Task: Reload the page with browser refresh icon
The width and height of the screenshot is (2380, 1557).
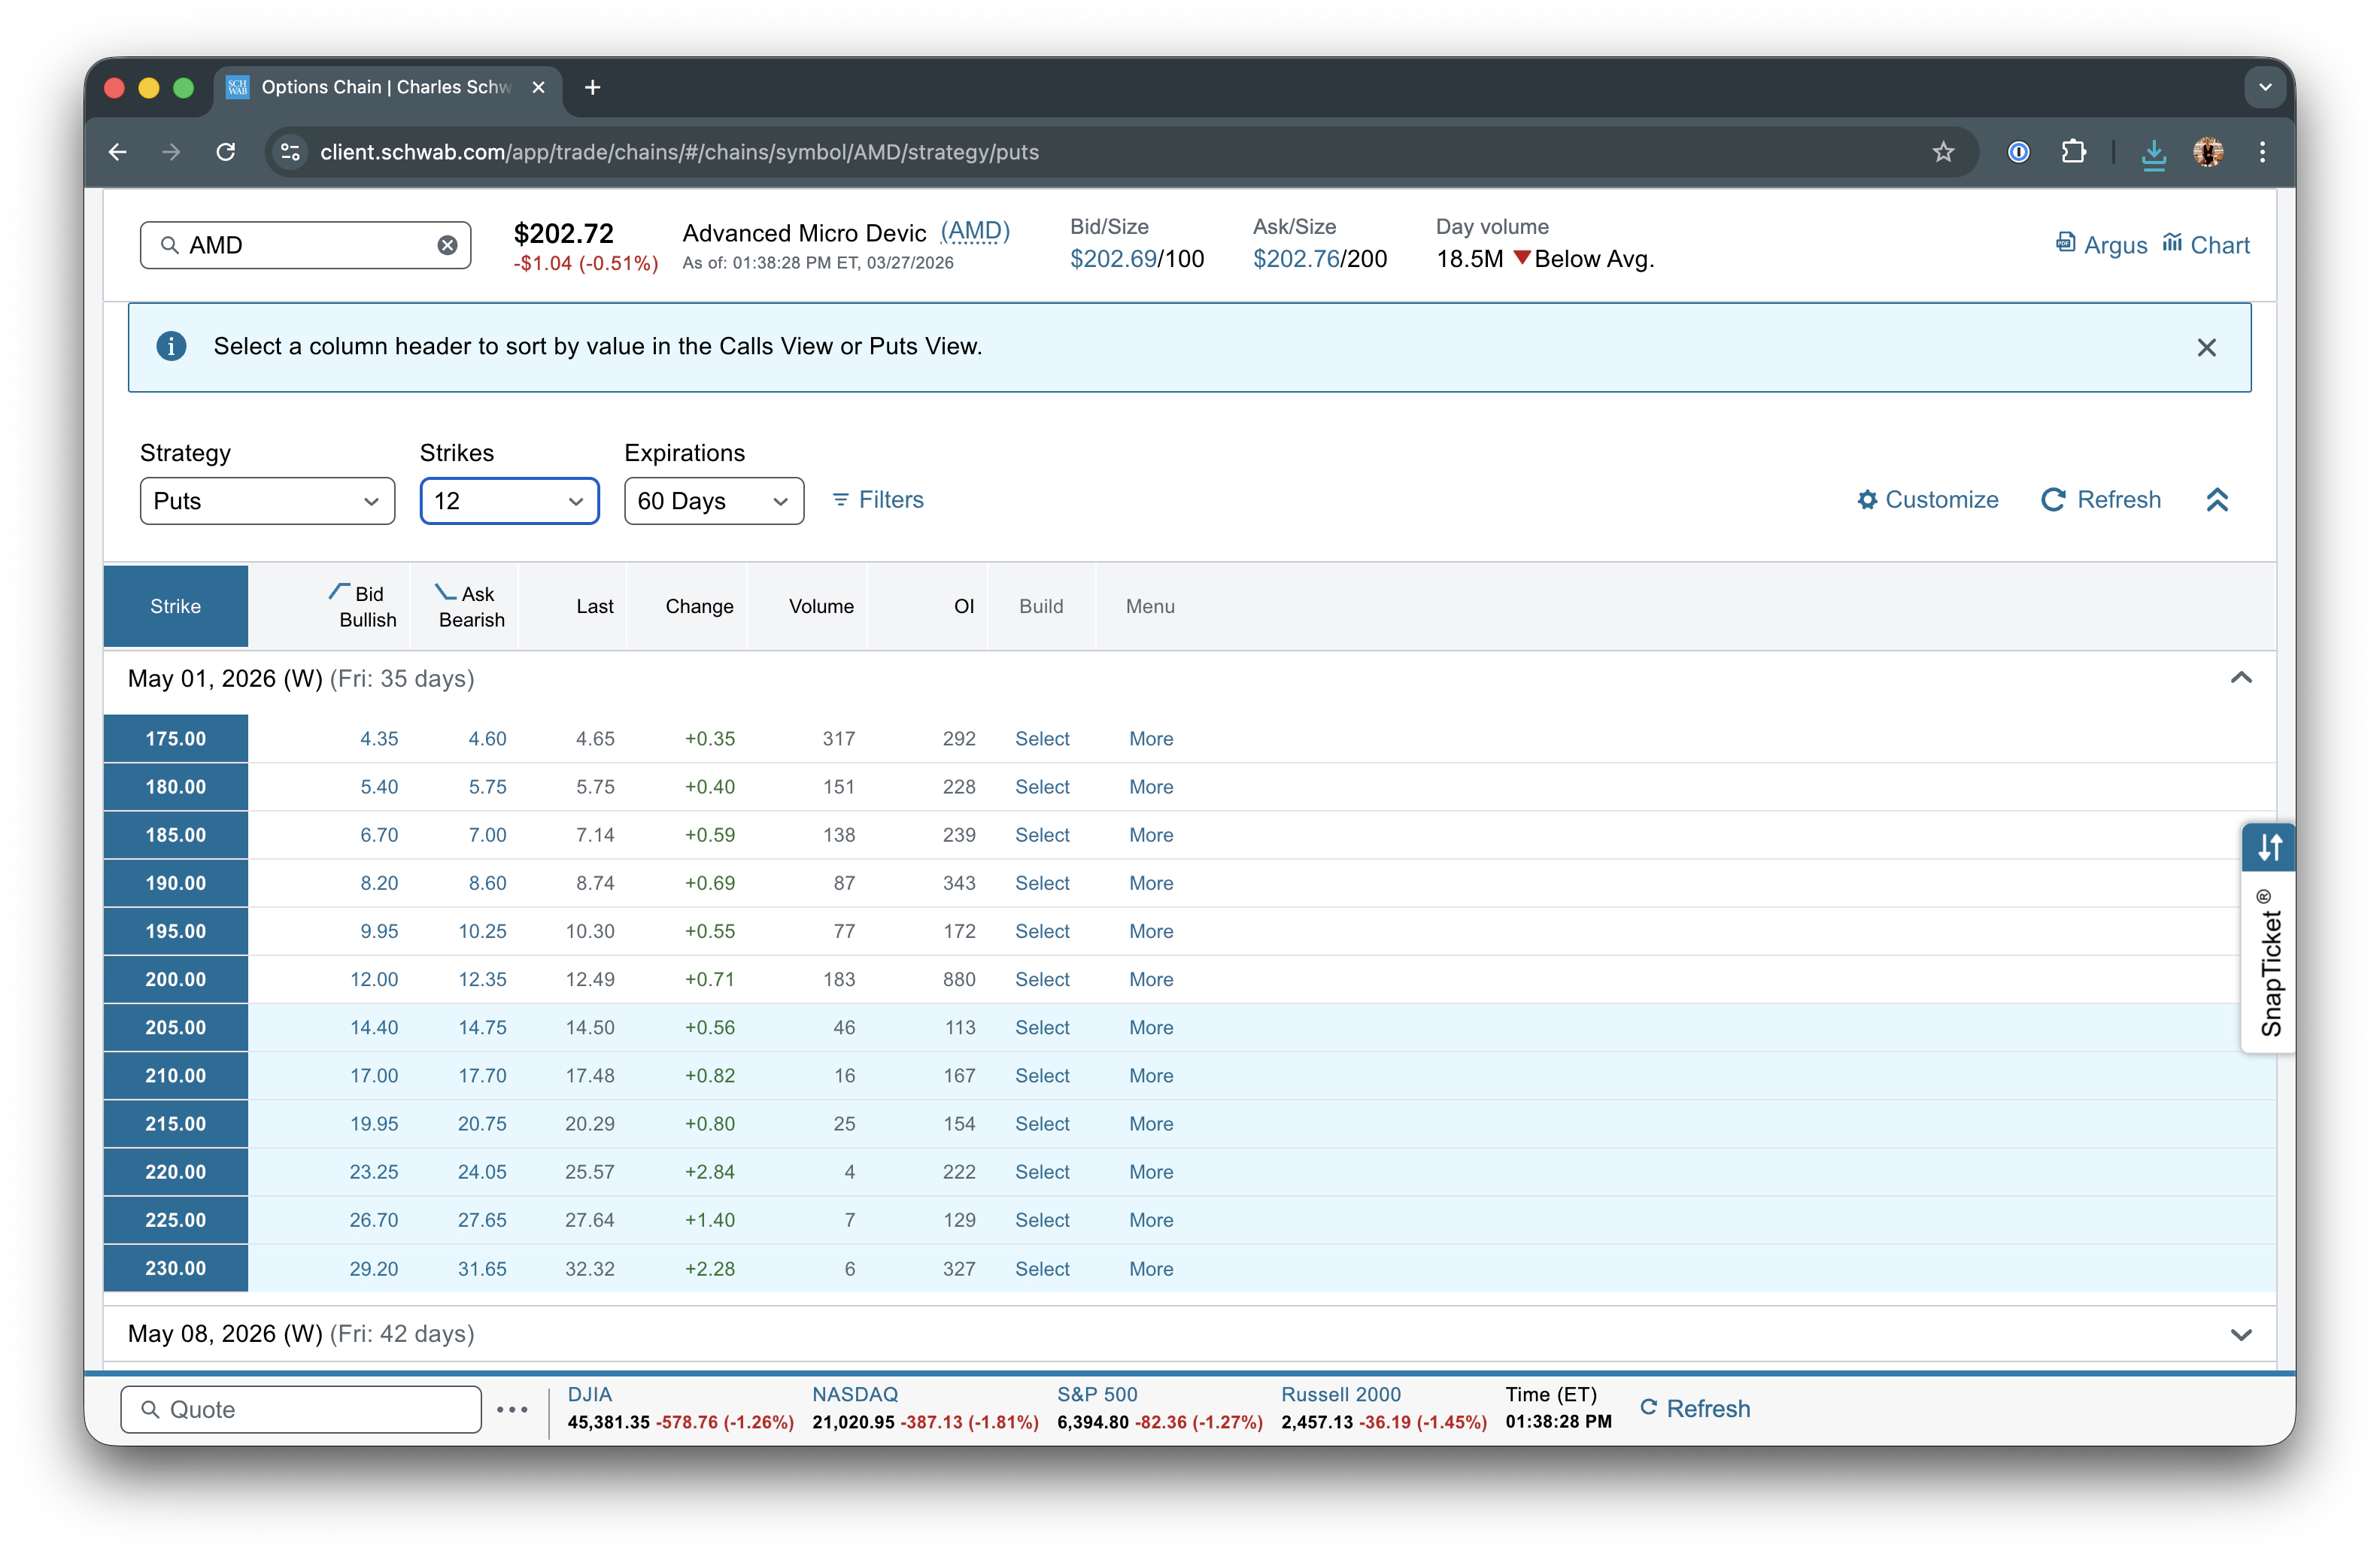Action: pos(226,152)
